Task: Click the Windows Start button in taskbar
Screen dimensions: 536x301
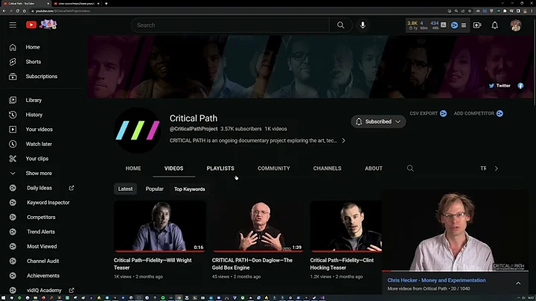Action: pos(3,298)
